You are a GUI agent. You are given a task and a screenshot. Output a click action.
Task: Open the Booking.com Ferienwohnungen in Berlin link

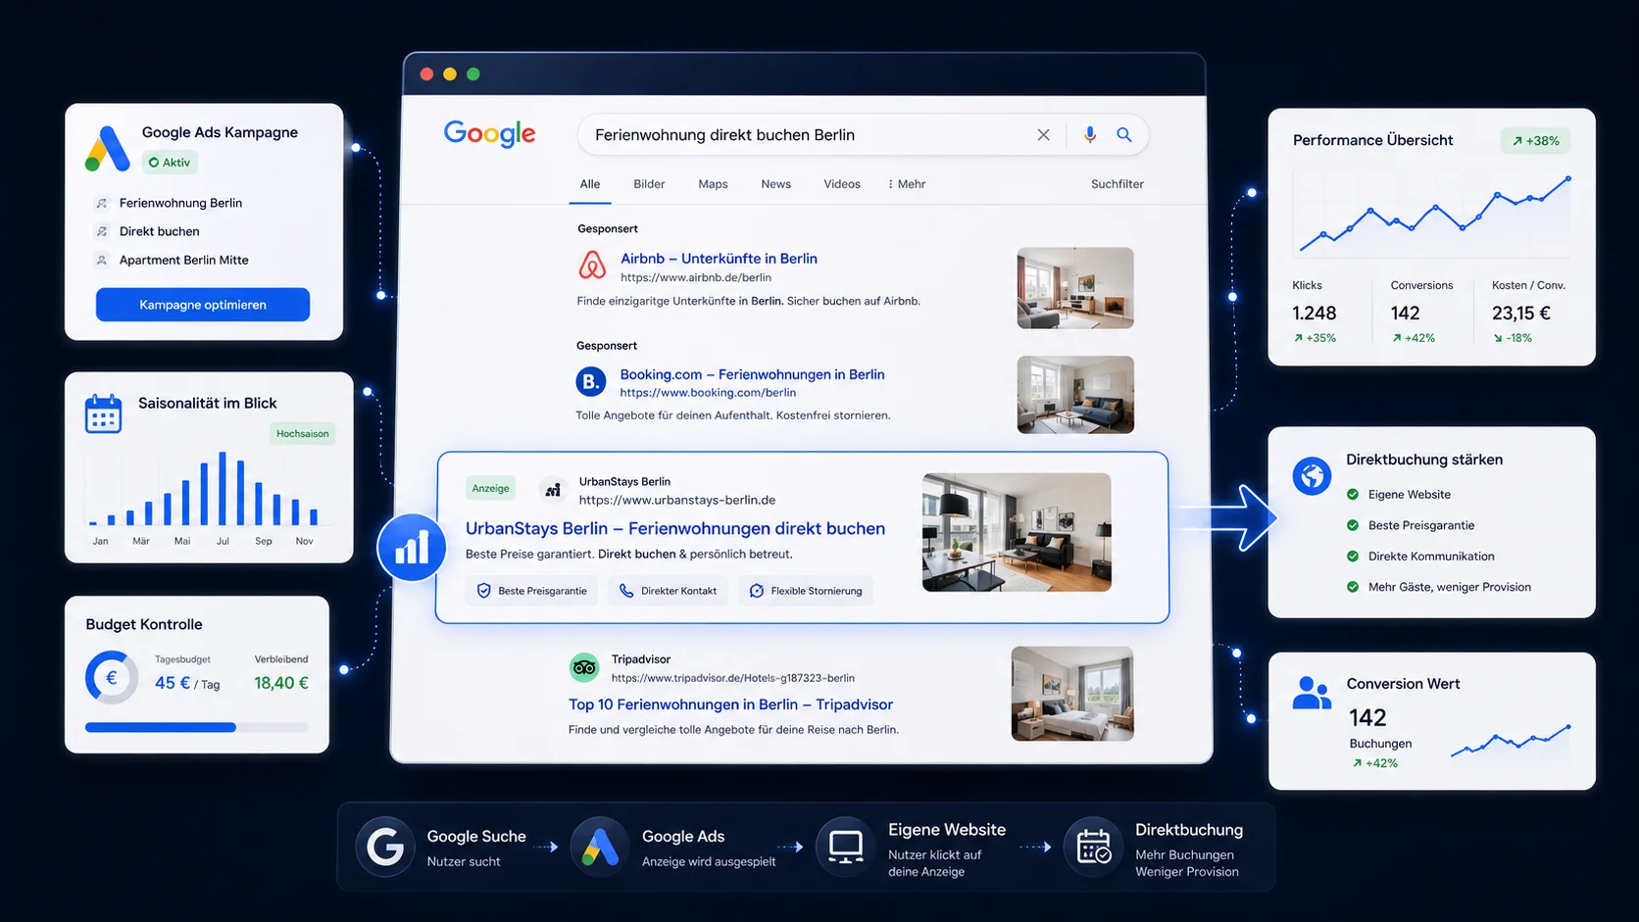click(x=752, y=374)
